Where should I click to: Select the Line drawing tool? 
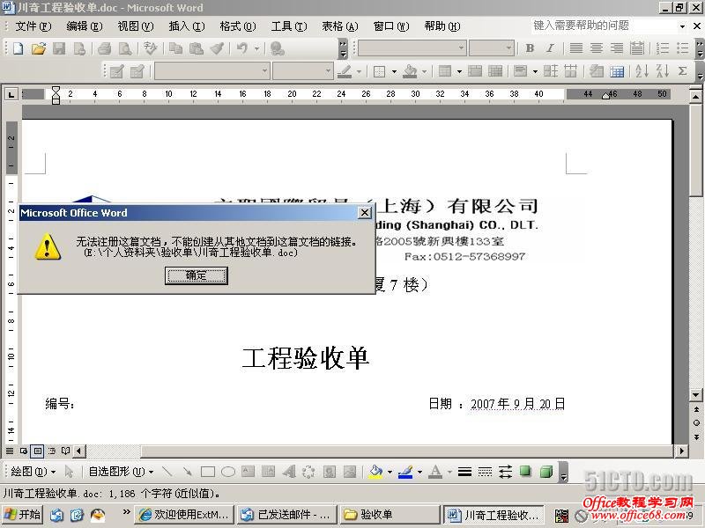pyautogui.click(x=167, y=472)
